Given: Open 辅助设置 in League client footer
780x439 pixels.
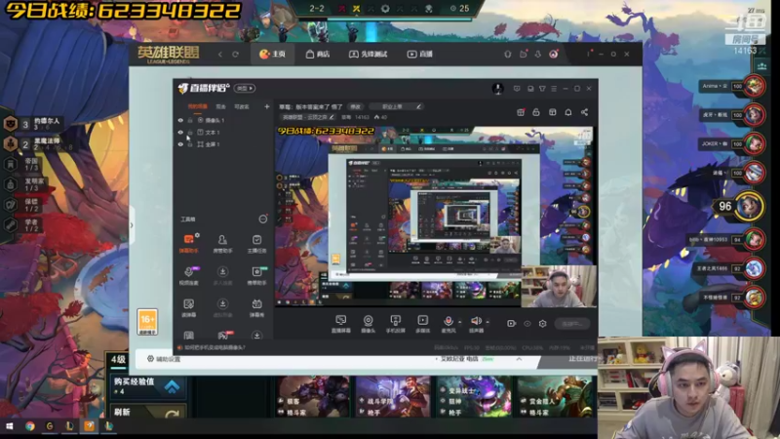Looking at the screenshot, I should click(x=164, y=359).
